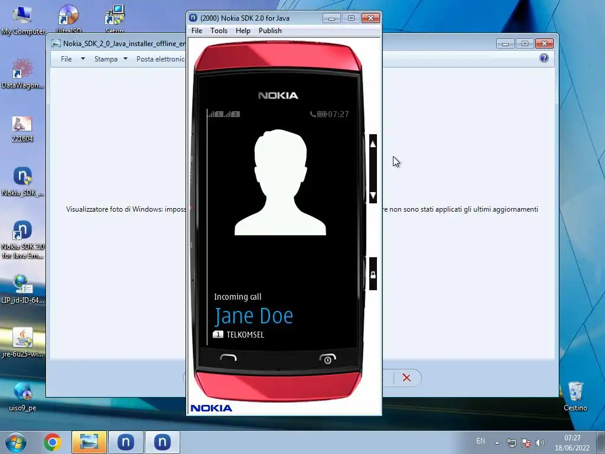Switch to second Nokia taskbar button
Image resolution: width=605 pixels, height=454 pixels.
pyautogui.click(x=162, y=442)
